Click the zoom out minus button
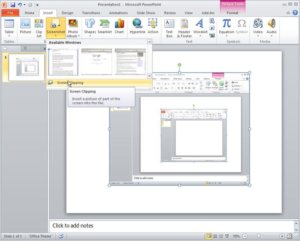The height and width of the screenshot is (241, 300). (x=245, y=236)
